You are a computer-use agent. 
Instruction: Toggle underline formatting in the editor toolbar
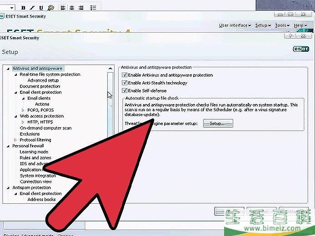pyautogui.click(x=41, y=8)
